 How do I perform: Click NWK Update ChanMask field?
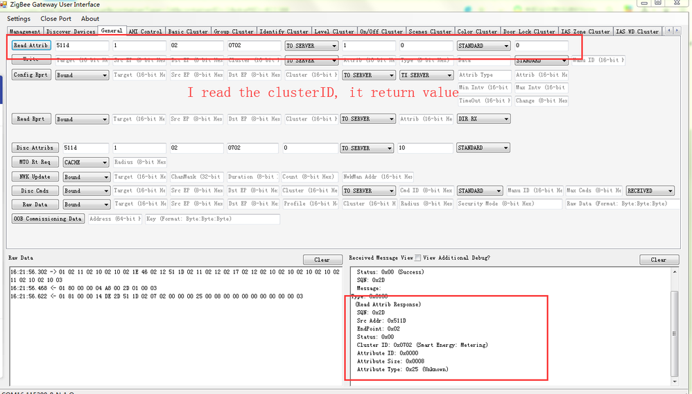point(197,177)
